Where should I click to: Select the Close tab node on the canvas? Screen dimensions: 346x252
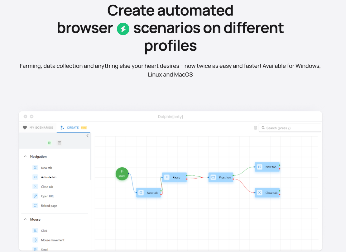(267, 193)
